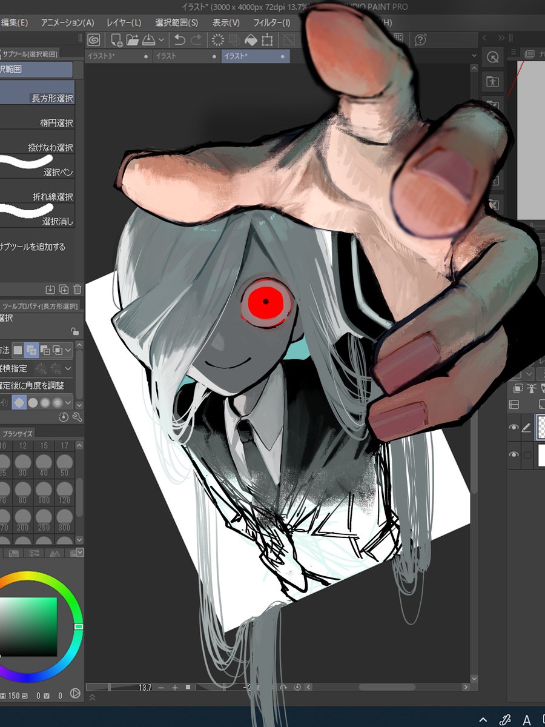Show hidden icons in the taskbar tray
This screenshot has height=727, width=545.
click(483, 720)
